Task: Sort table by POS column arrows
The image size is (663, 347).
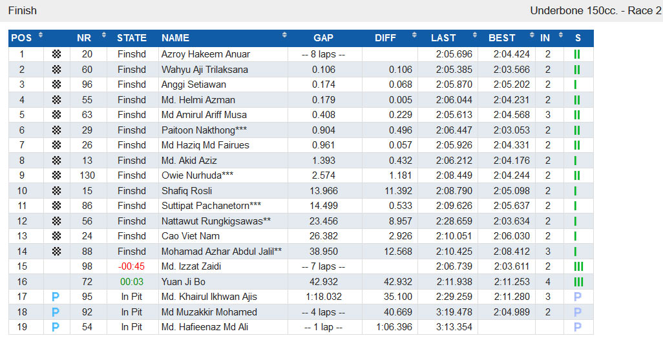Action: pos(41,35)
